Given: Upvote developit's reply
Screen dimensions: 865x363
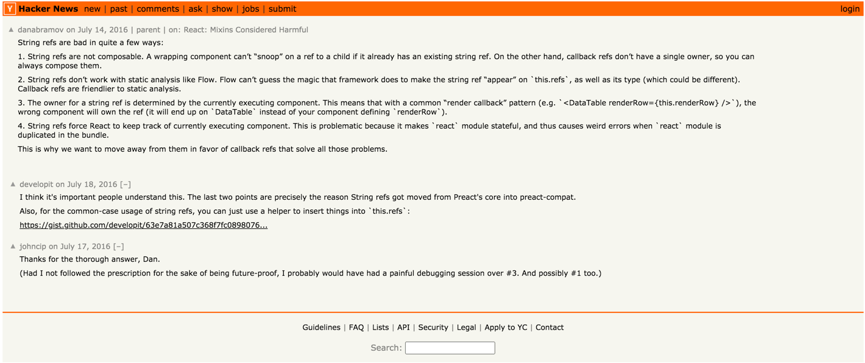Looking at the screenshot, I should coord(13,184).
